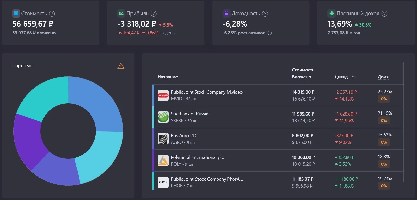
Task: Click the 0% badge in Sberbank row
Action: (384, 121)
